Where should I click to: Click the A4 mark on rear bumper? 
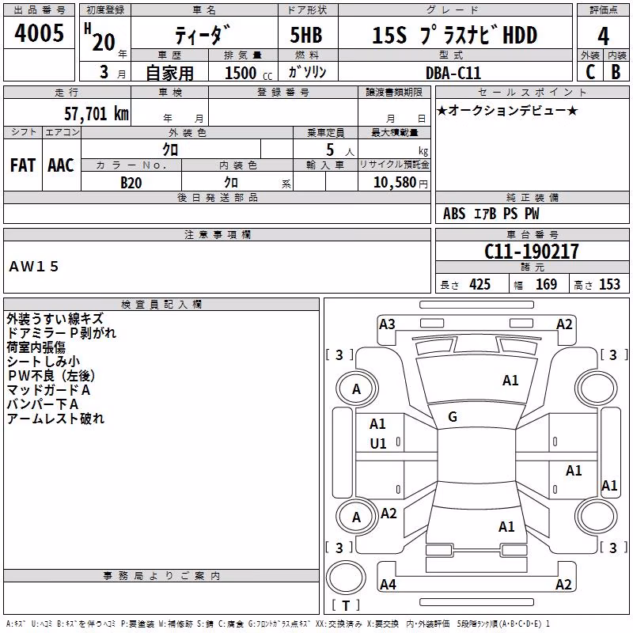click(x=388, y=584)
